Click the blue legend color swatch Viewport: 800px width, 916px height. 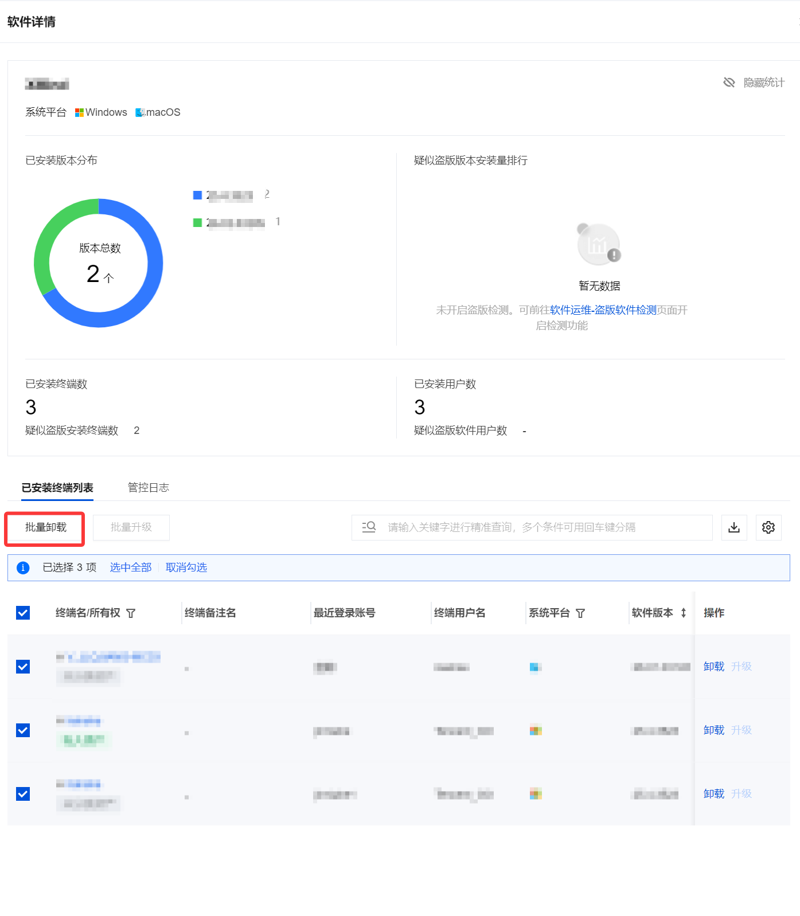point(197,195)
